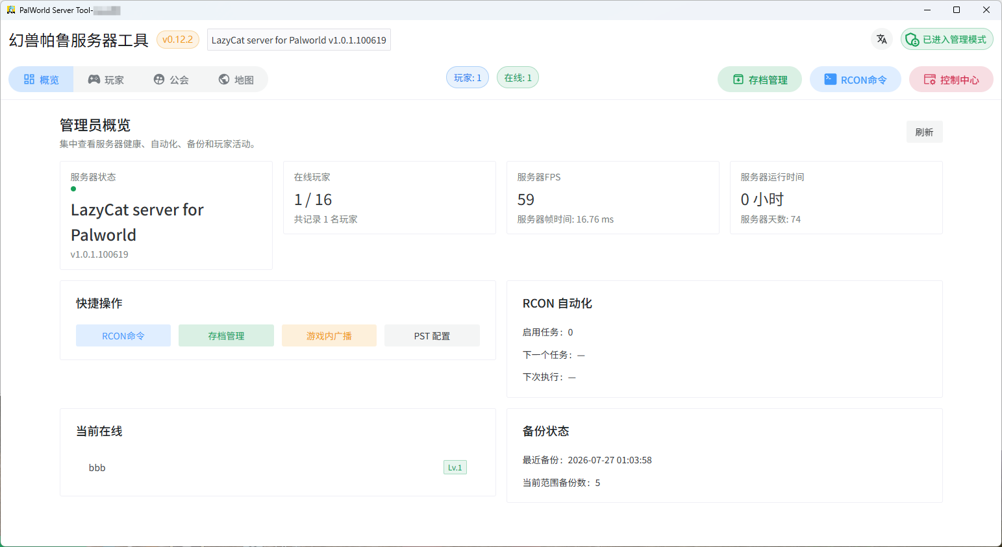Select the green 存档管理 quick action

[x=226, y=335]
